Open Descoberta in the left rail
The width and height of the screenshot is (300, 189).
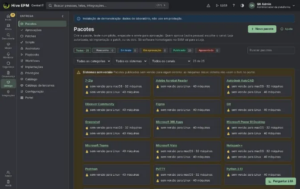click(8, 36)
